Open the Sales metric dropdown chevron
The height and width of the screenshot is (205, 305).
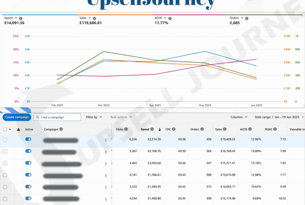point(89,18)
